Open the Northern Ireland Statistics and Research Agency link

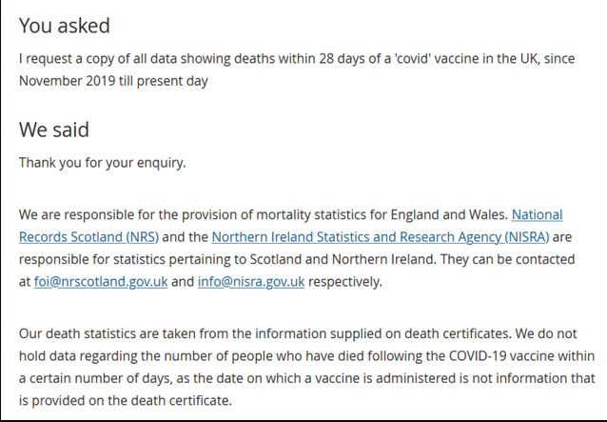pyautogui.click(x=381, y=237)
